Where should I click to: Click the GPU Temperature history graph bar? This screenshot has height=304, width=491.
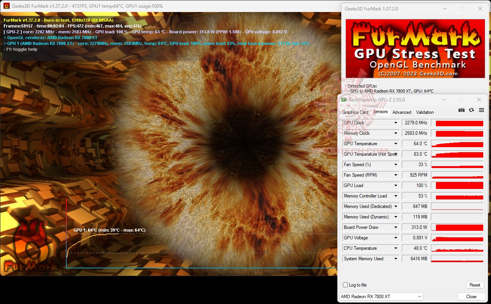click(x=457, y=143)
